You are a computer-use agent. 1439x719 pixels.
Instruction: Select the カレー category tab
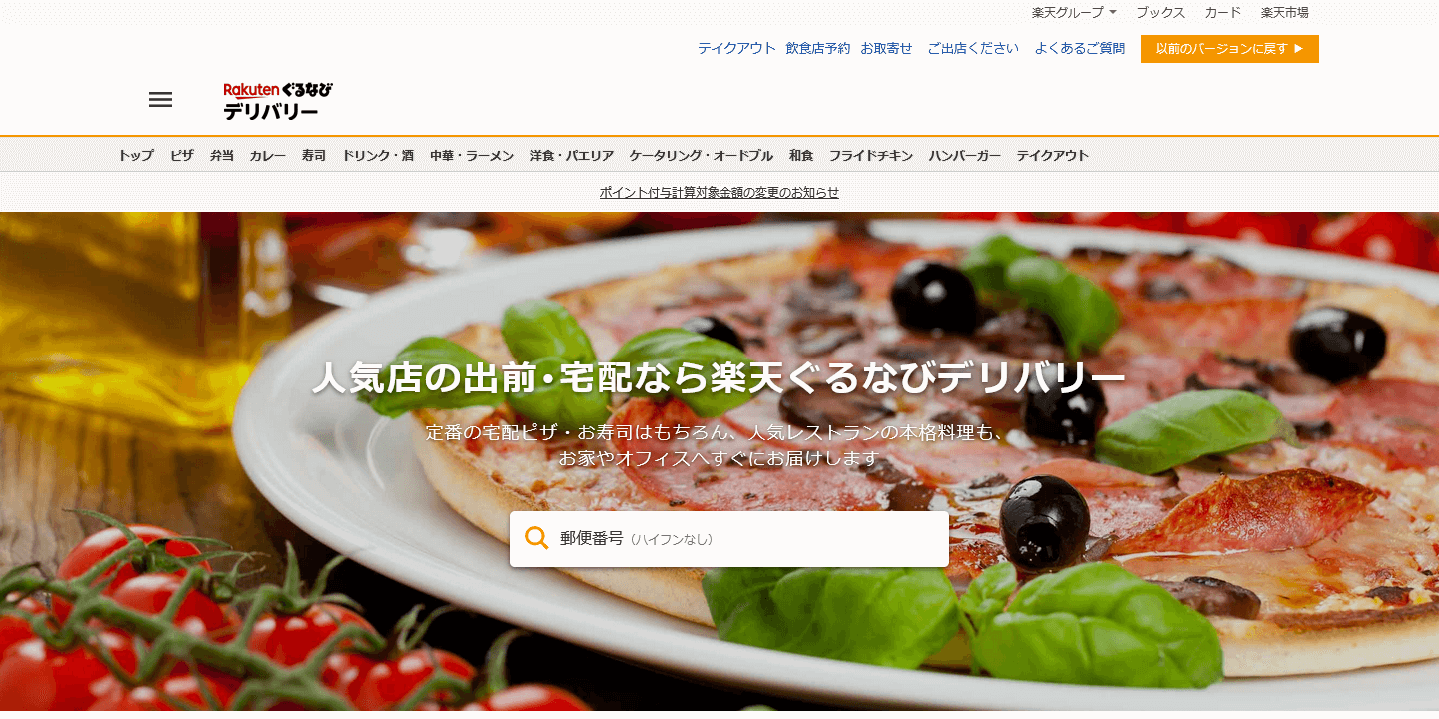[x=268, y=156]
